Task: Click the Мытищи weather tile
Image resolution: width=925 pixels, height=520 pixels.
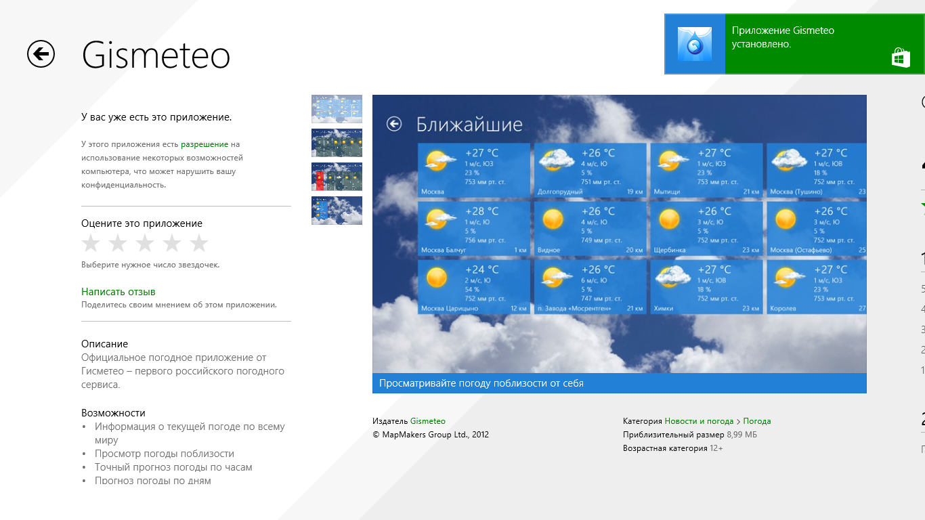Action: pos(706,170)
